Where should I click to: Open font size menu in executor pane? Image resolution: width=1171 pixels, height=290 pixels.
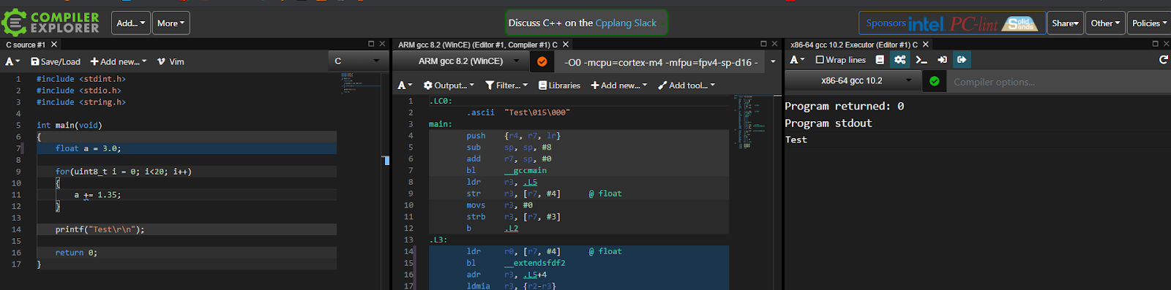coord(797,60)
